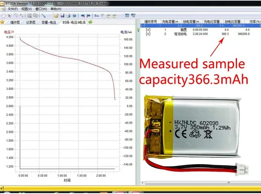The image size is (261, 194).
Task: Click the 电压/V axis label
Action: [9, 32]
